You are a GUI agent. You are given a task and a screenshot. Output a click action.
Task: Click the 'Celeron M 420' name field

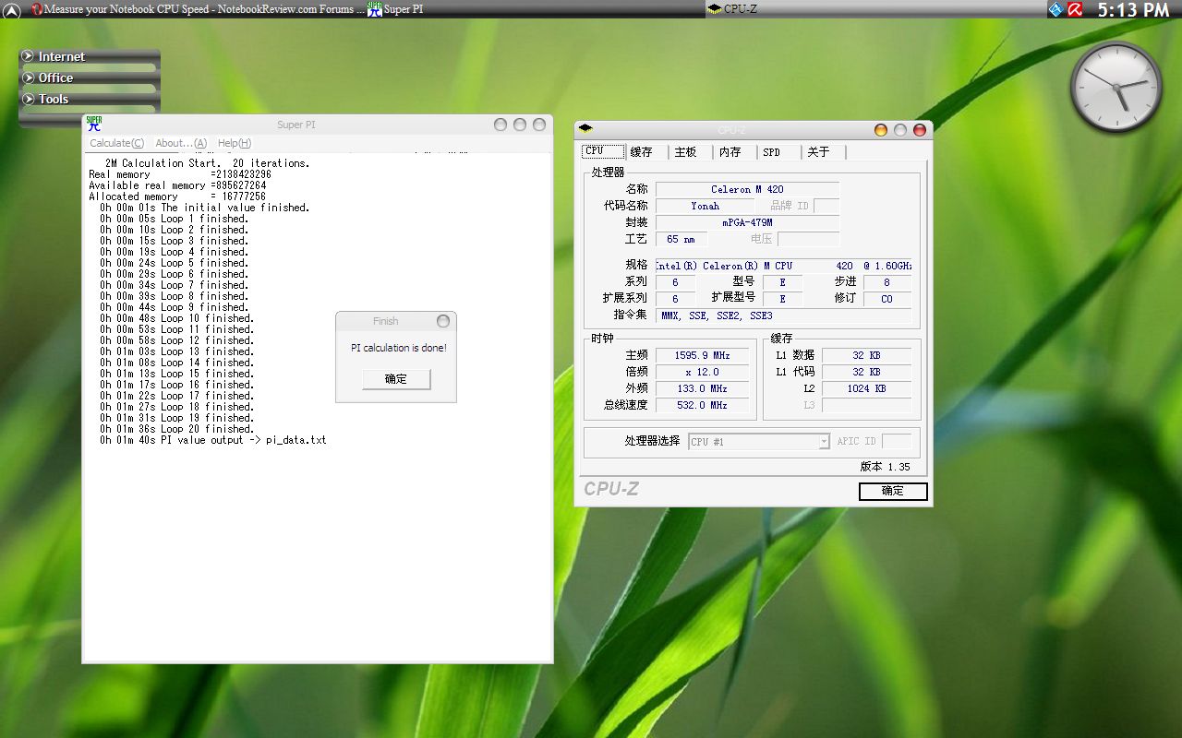[x=747, y=189]
